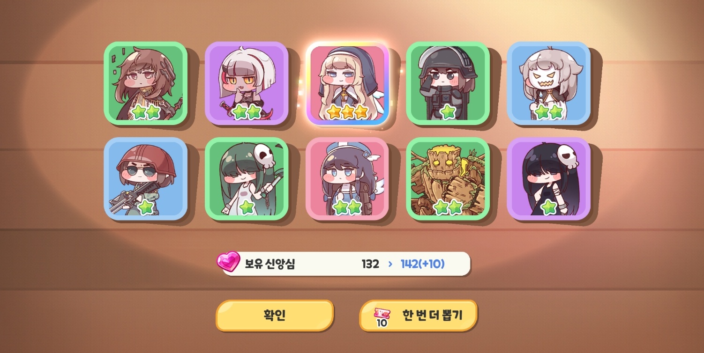Select the red-helmet sunglasses gunner card
This screenshot has width=704, height=353.
click(x=145, y=179)
